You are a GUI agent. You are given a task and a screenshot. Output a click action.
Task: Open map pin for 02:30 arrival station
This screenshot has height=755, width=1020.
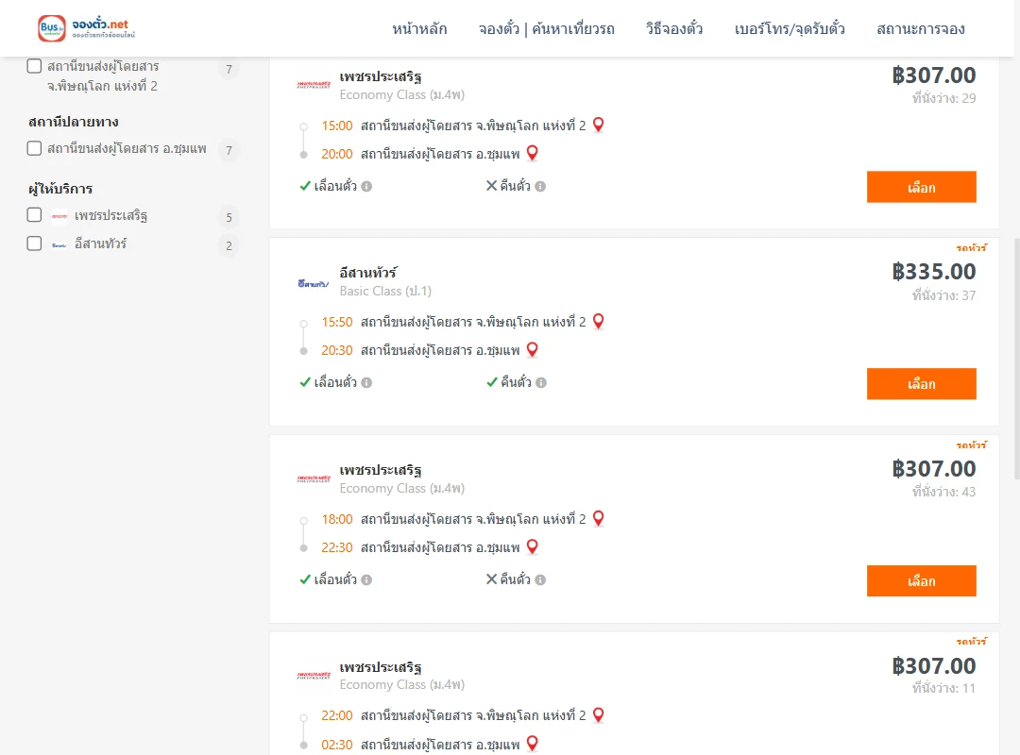point(532,743)
